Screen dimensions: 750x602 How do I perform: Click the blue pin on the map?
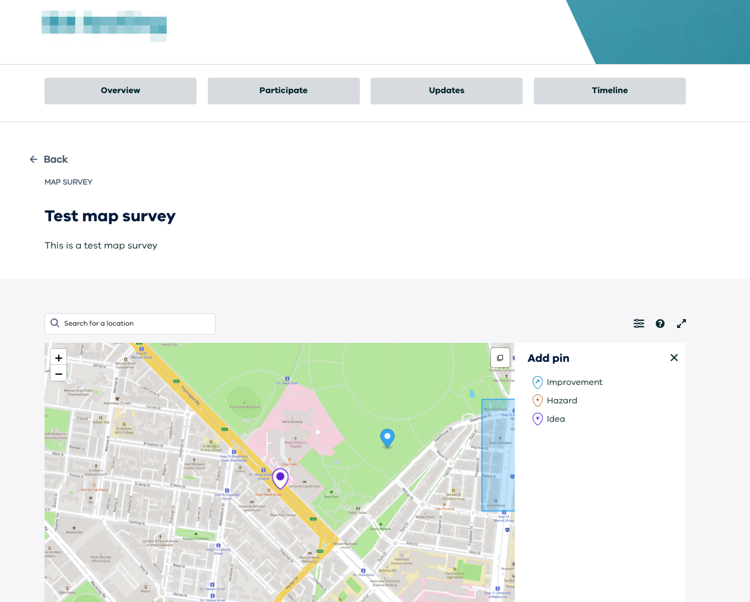pyautogui.click(x=387, y=438)
